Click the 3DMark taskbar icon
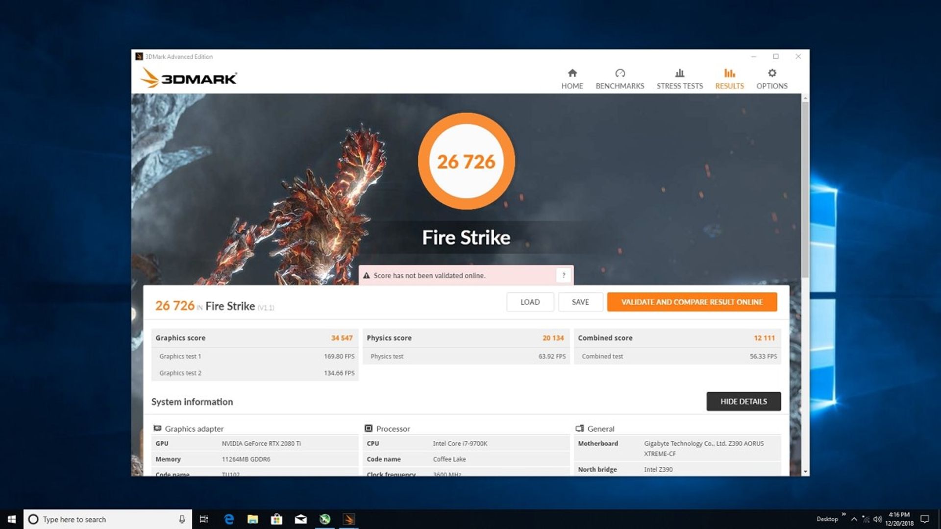Screen dimensions: 941x529 pyautogui.click(x=349, y=519)
